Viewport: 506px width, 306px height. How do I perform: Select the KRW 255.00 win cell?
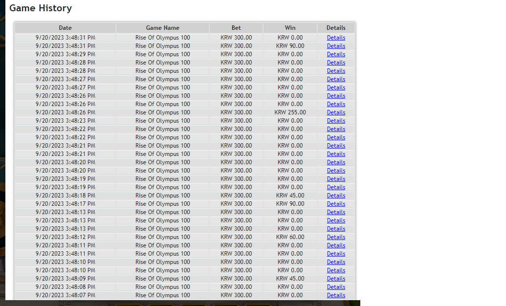[290, 112]
